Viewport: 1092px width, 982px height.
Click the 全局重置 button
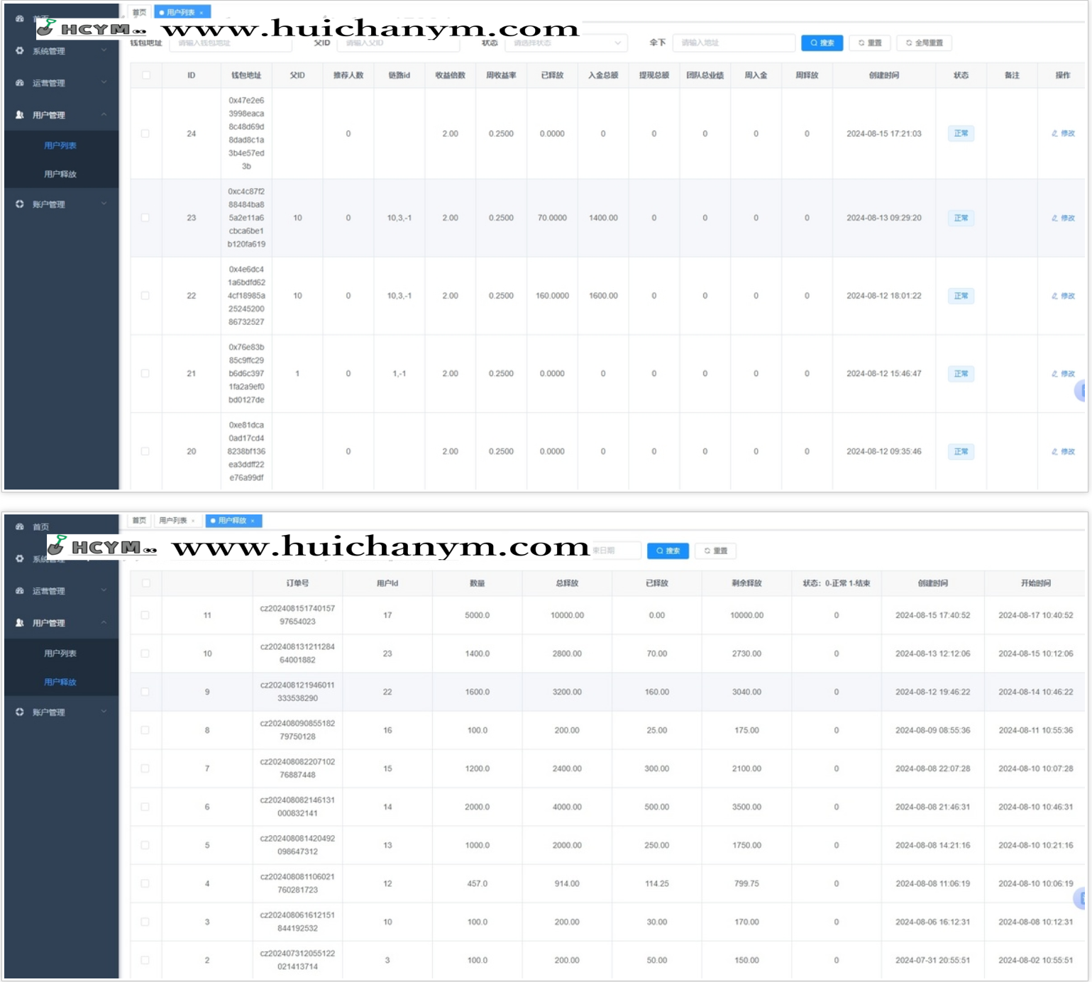click(x=925, y=43)
